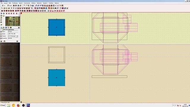190x107 pixels.
Task: Select the blue sphere tab under the compass
Action: pos(6,28)
